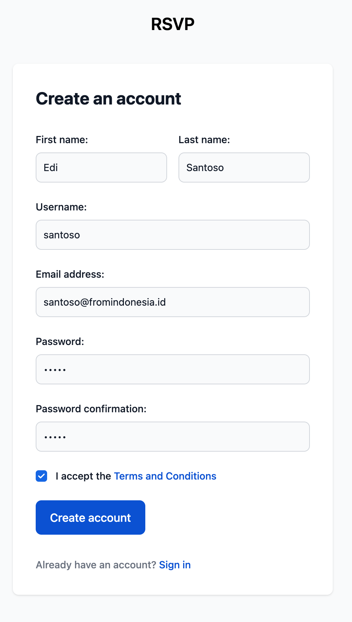Click the "Already have an account?" text

click(x=96, y=565)
